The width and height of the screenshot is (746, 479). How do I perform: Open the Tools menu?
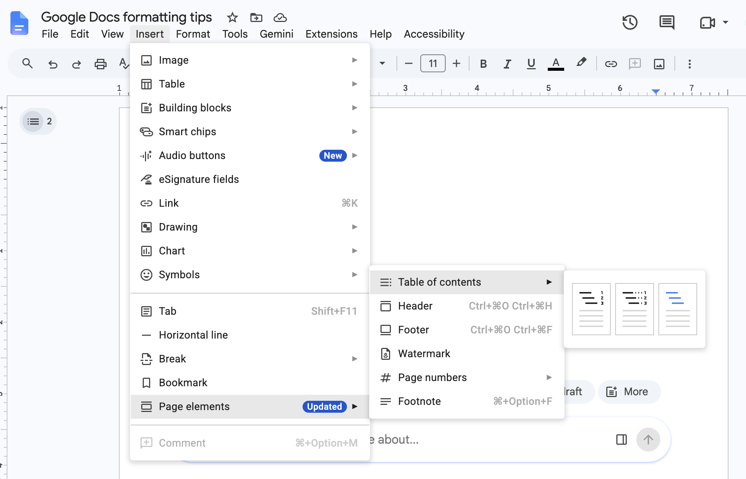235,34
